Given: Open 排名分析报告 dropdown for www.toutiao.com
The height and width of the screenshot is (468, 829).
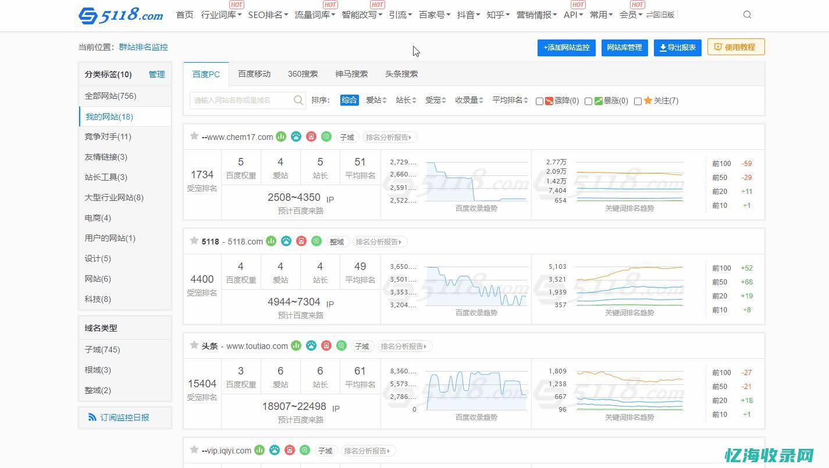Looking at the screenshot, I should 405,346.
